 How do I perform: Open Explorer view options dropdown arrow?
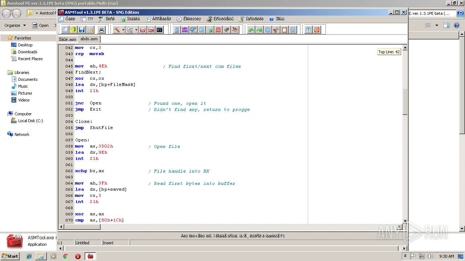tap(437, 25)
